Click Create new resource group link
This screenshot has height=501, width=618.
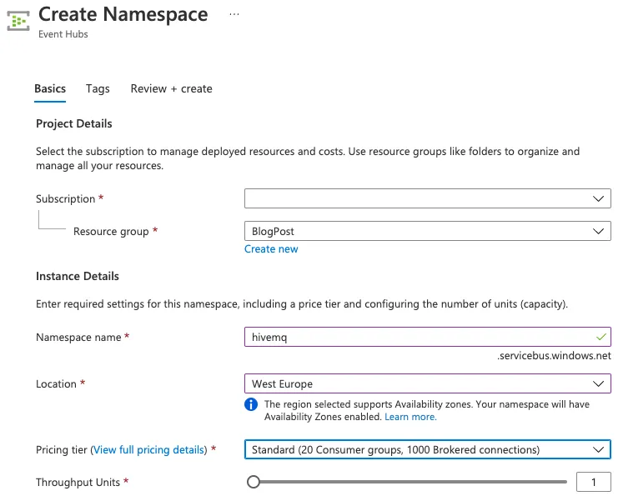coord(271,249)
